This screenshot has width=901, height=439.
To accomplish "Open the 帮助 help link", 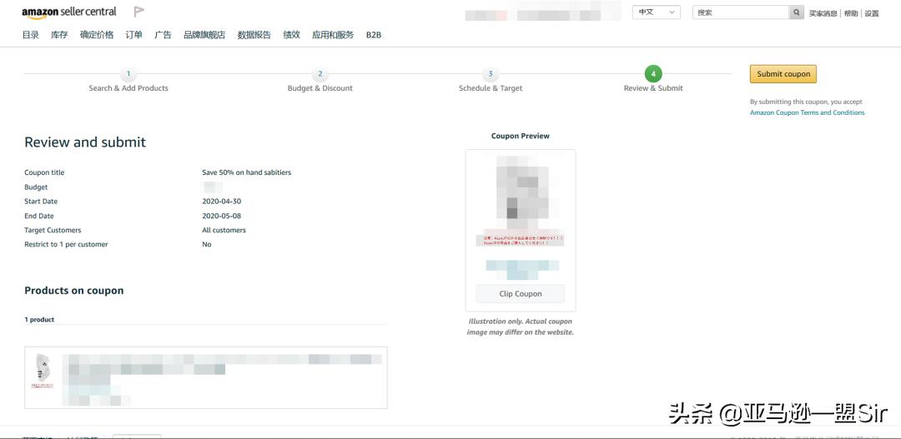I will 851,13.
